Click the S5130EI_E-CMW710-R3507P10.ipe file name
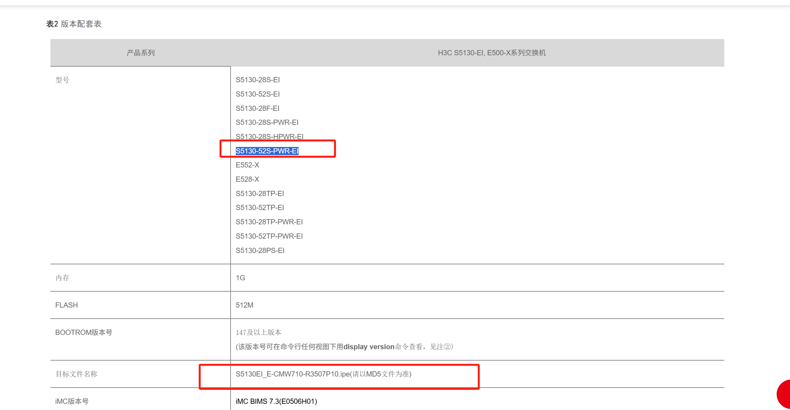Screen dimensions: 790x410 pos(292,374)
